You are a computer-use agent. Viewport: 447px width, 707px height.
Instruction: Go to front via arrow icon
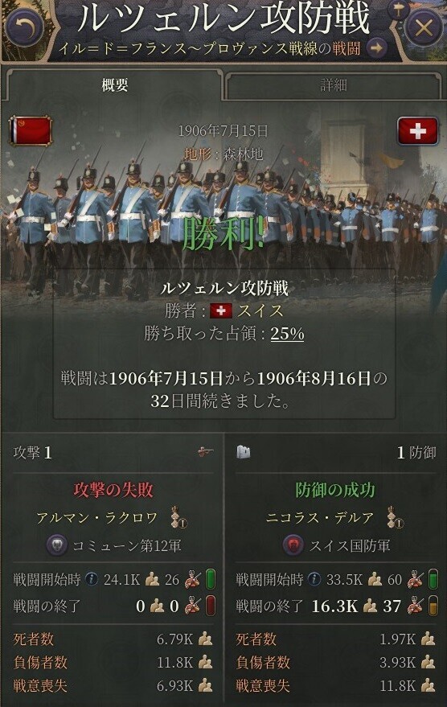pyautogui.click(x=377, y=47)
